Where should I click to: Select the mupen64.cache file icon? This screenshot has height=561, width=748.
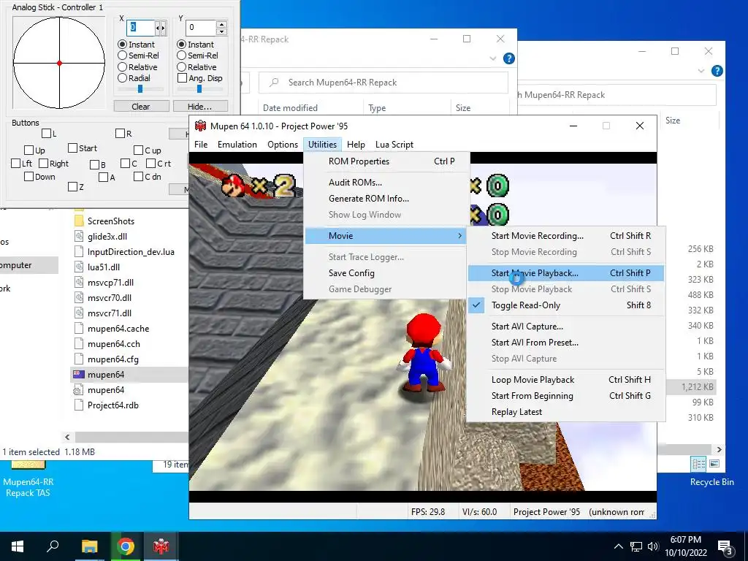(79, 328)
